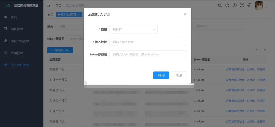The image size is (275, 127).
Task: Toggle search visibility round icon
Action: 257,50
